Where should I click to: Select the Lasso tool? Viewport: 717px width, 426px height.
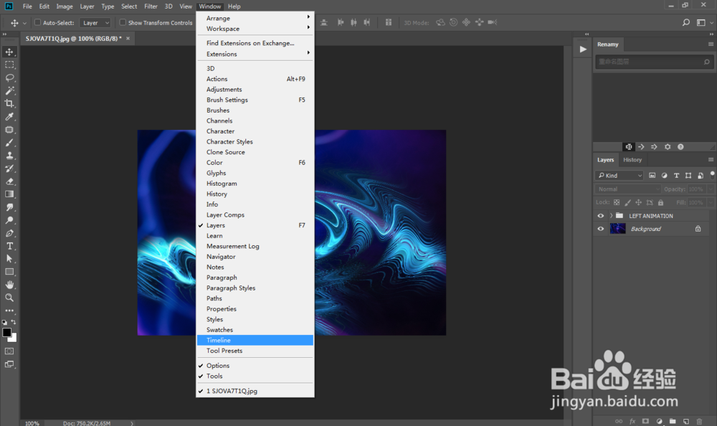[x=9, y=77]
